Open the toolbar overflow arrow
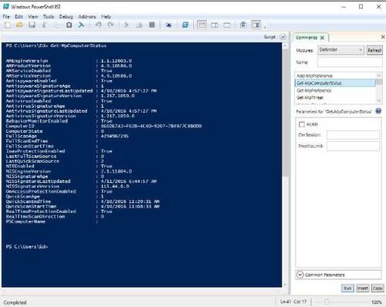 click(265, 27)
